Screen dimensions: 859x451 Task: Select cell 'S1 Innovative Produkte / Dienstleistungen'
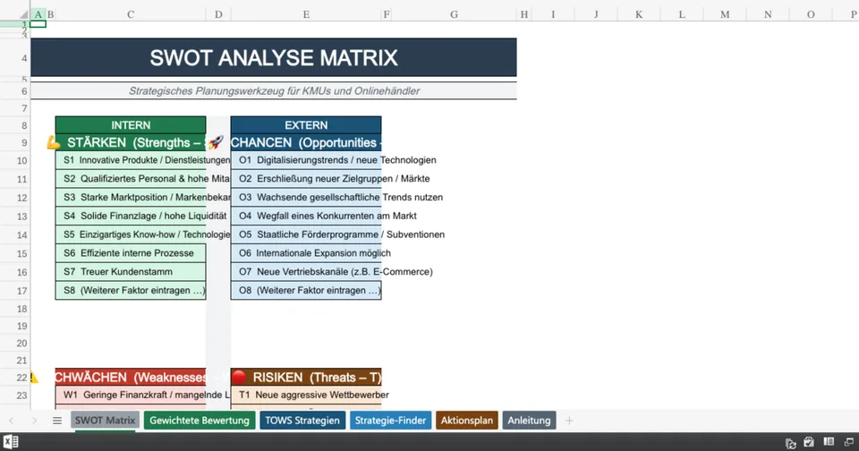point(131,160)
